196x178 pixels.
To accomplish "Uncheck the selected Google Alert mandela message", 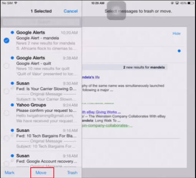I will [x=7, y=41].
